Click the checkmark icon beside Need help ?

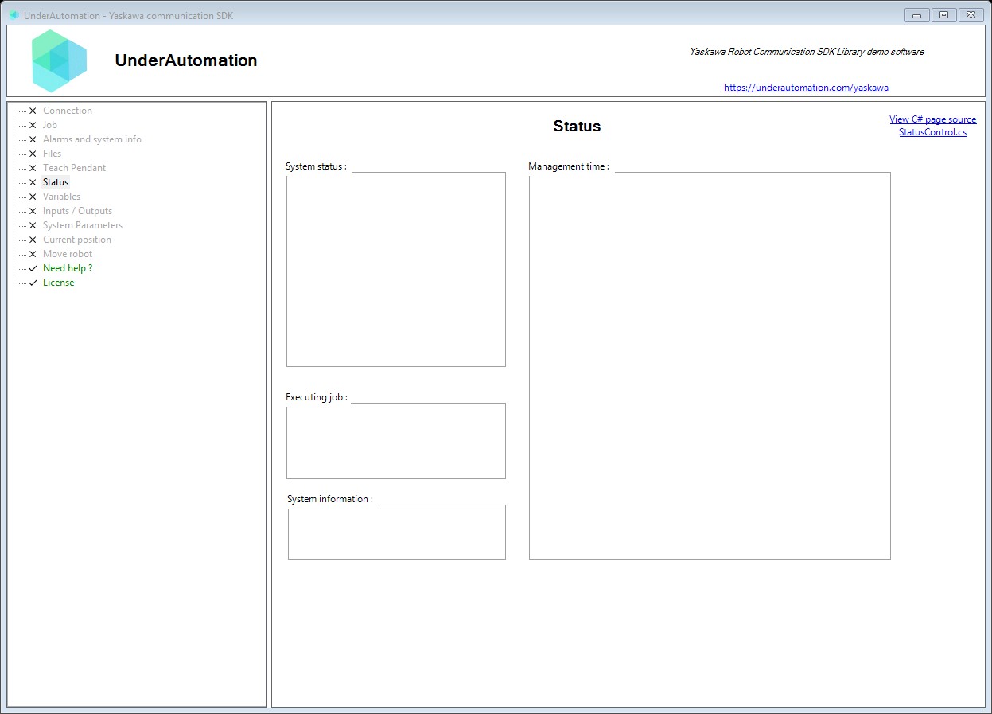[x=33, y=268]
